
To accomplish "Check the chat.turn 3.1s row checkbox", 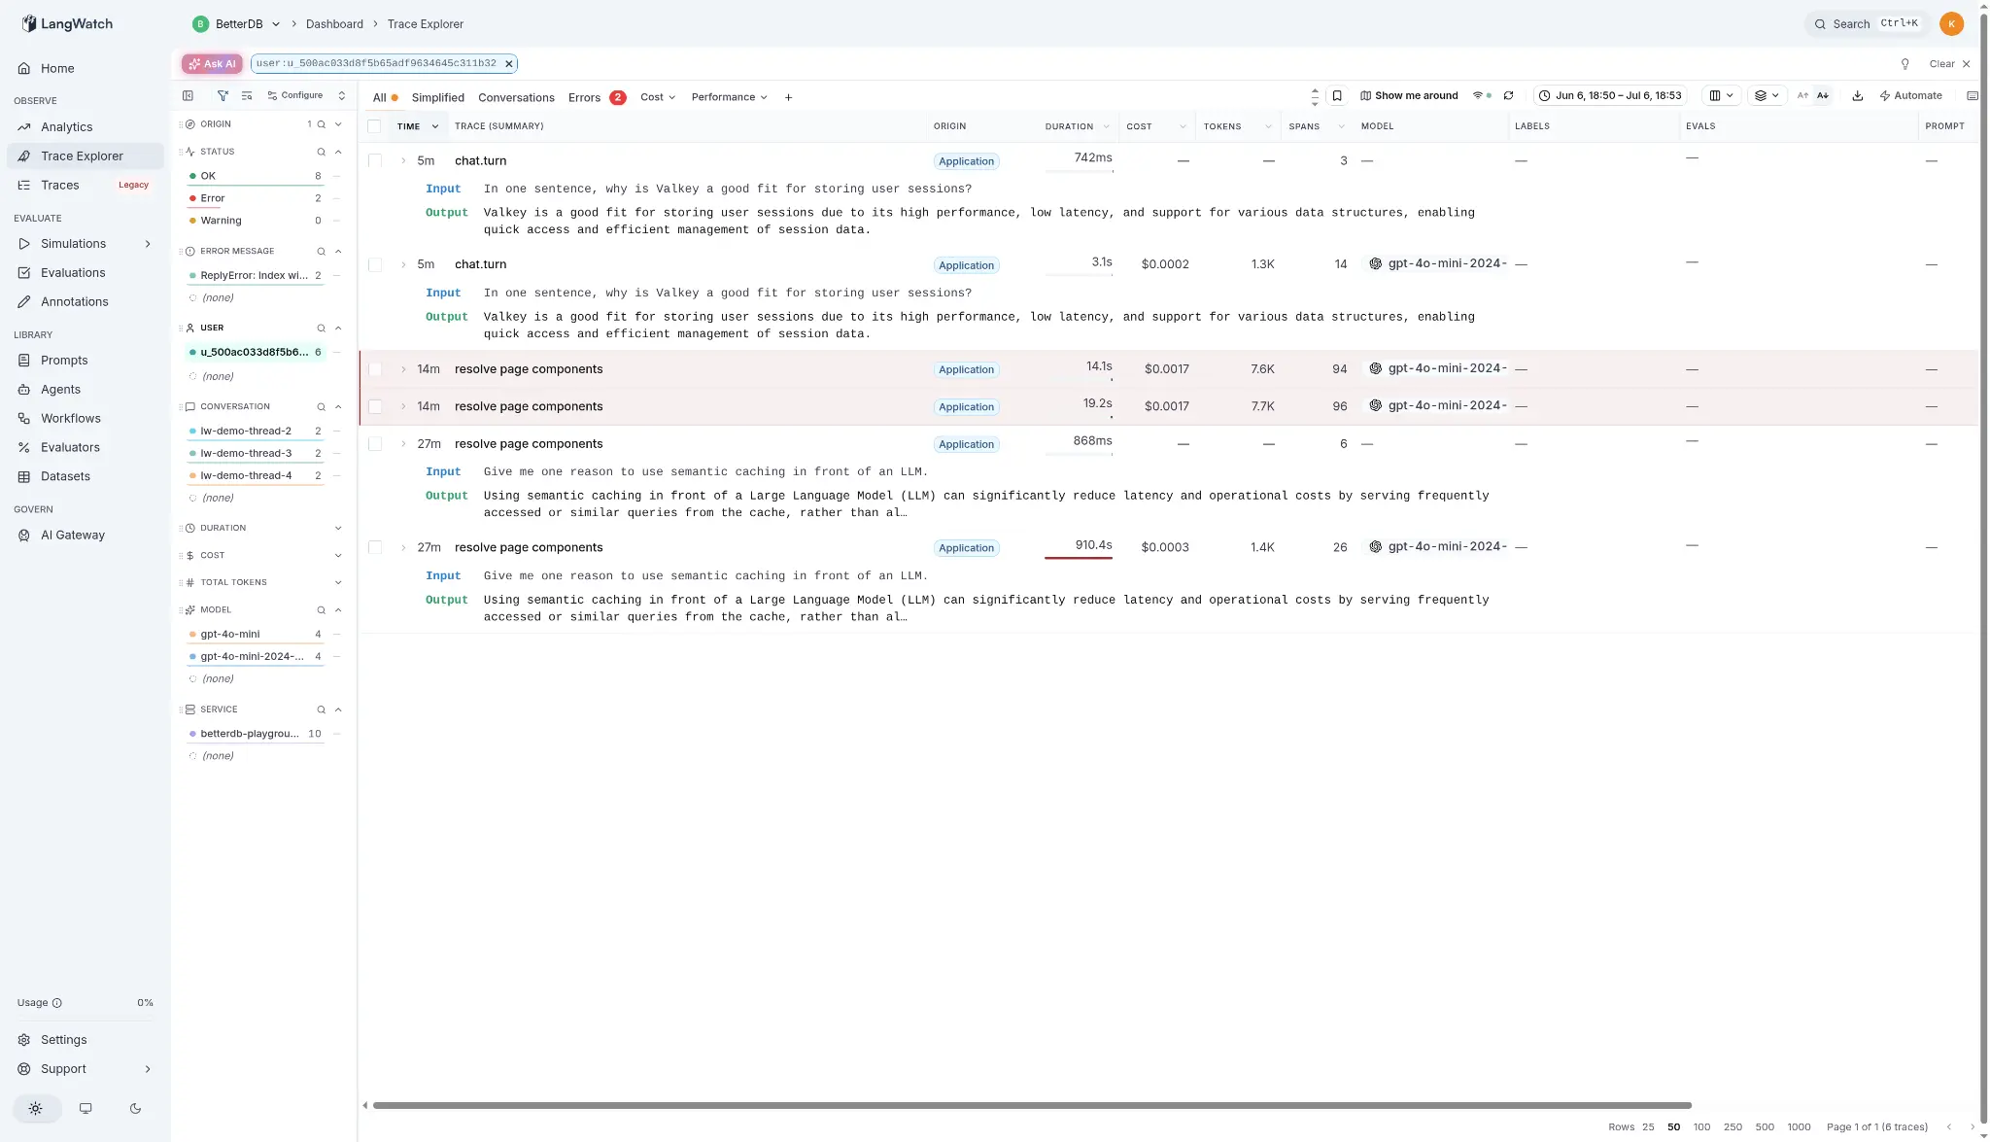I will click(375, 264).
